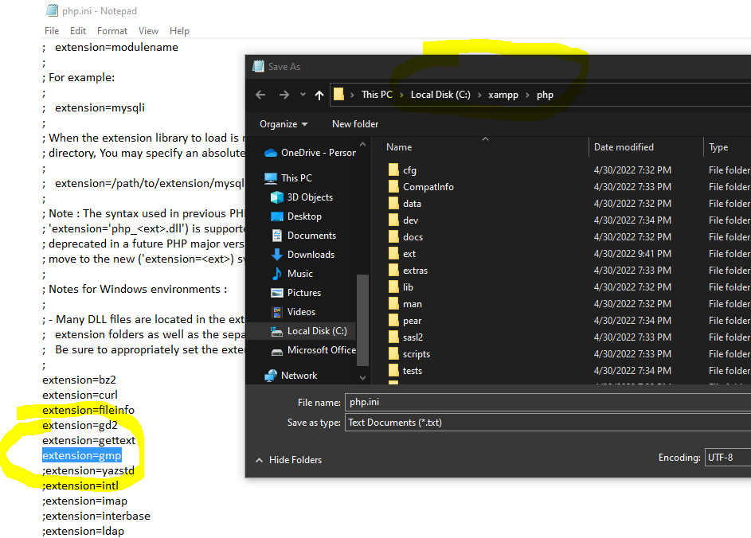751x538 pixels.
Task: Click the Downloads arrow icon
Action: coord(277,255)
